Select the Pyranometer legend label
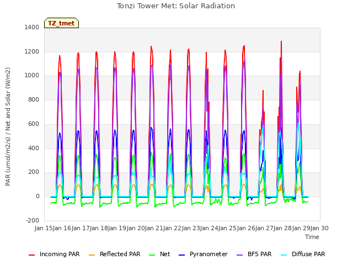Screen dimensions: 353x265 coord(208,254)
